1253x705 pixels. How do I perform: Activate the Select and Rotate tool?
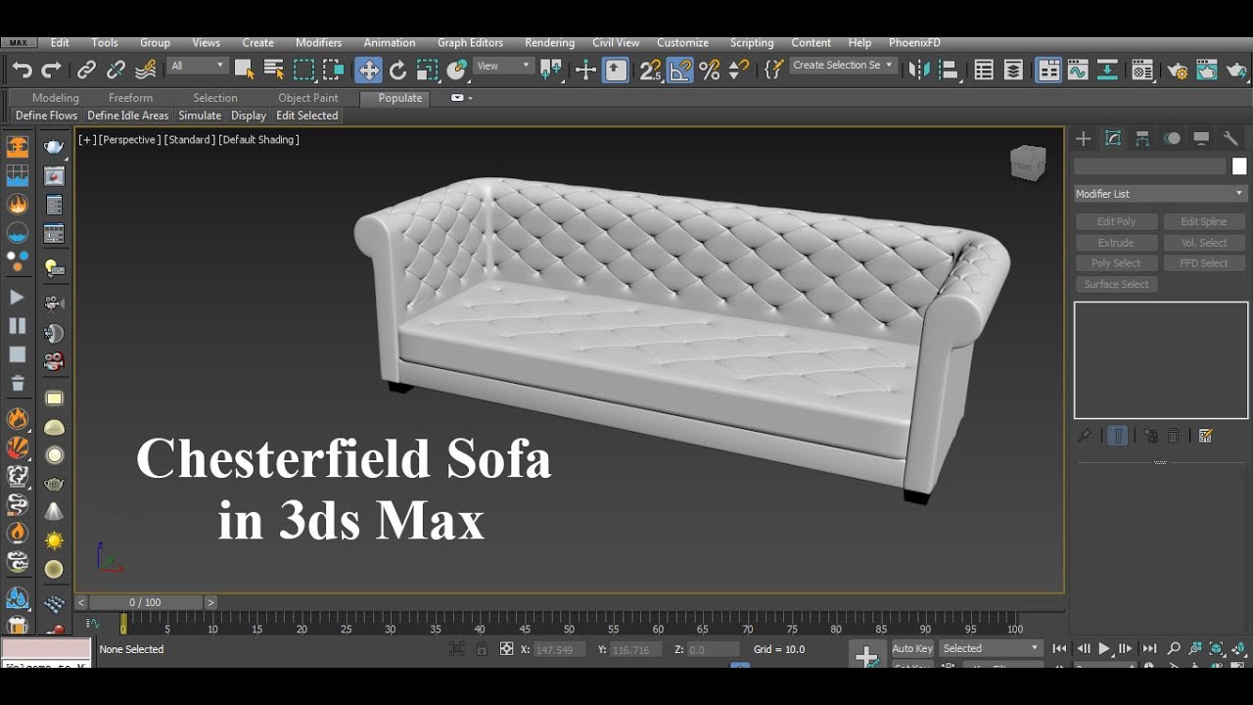tap(397, 70)
